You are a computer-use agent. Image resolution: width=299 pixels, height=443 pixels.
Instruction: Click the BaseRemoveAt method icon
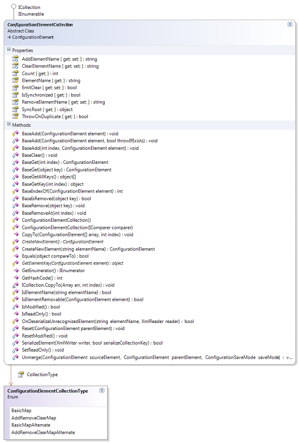click(x=15, y=213)
